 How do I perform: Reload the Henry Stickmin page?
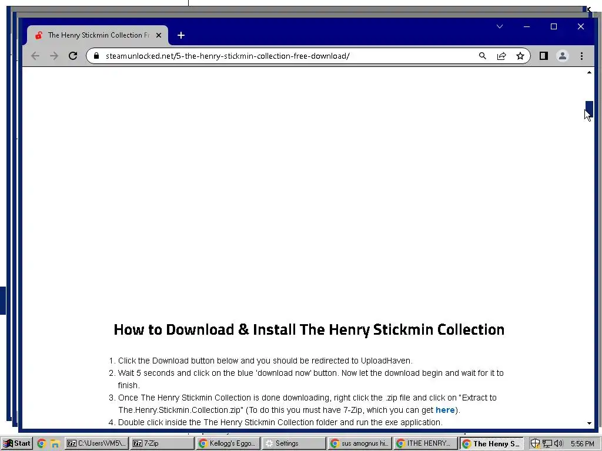point(73,56)
